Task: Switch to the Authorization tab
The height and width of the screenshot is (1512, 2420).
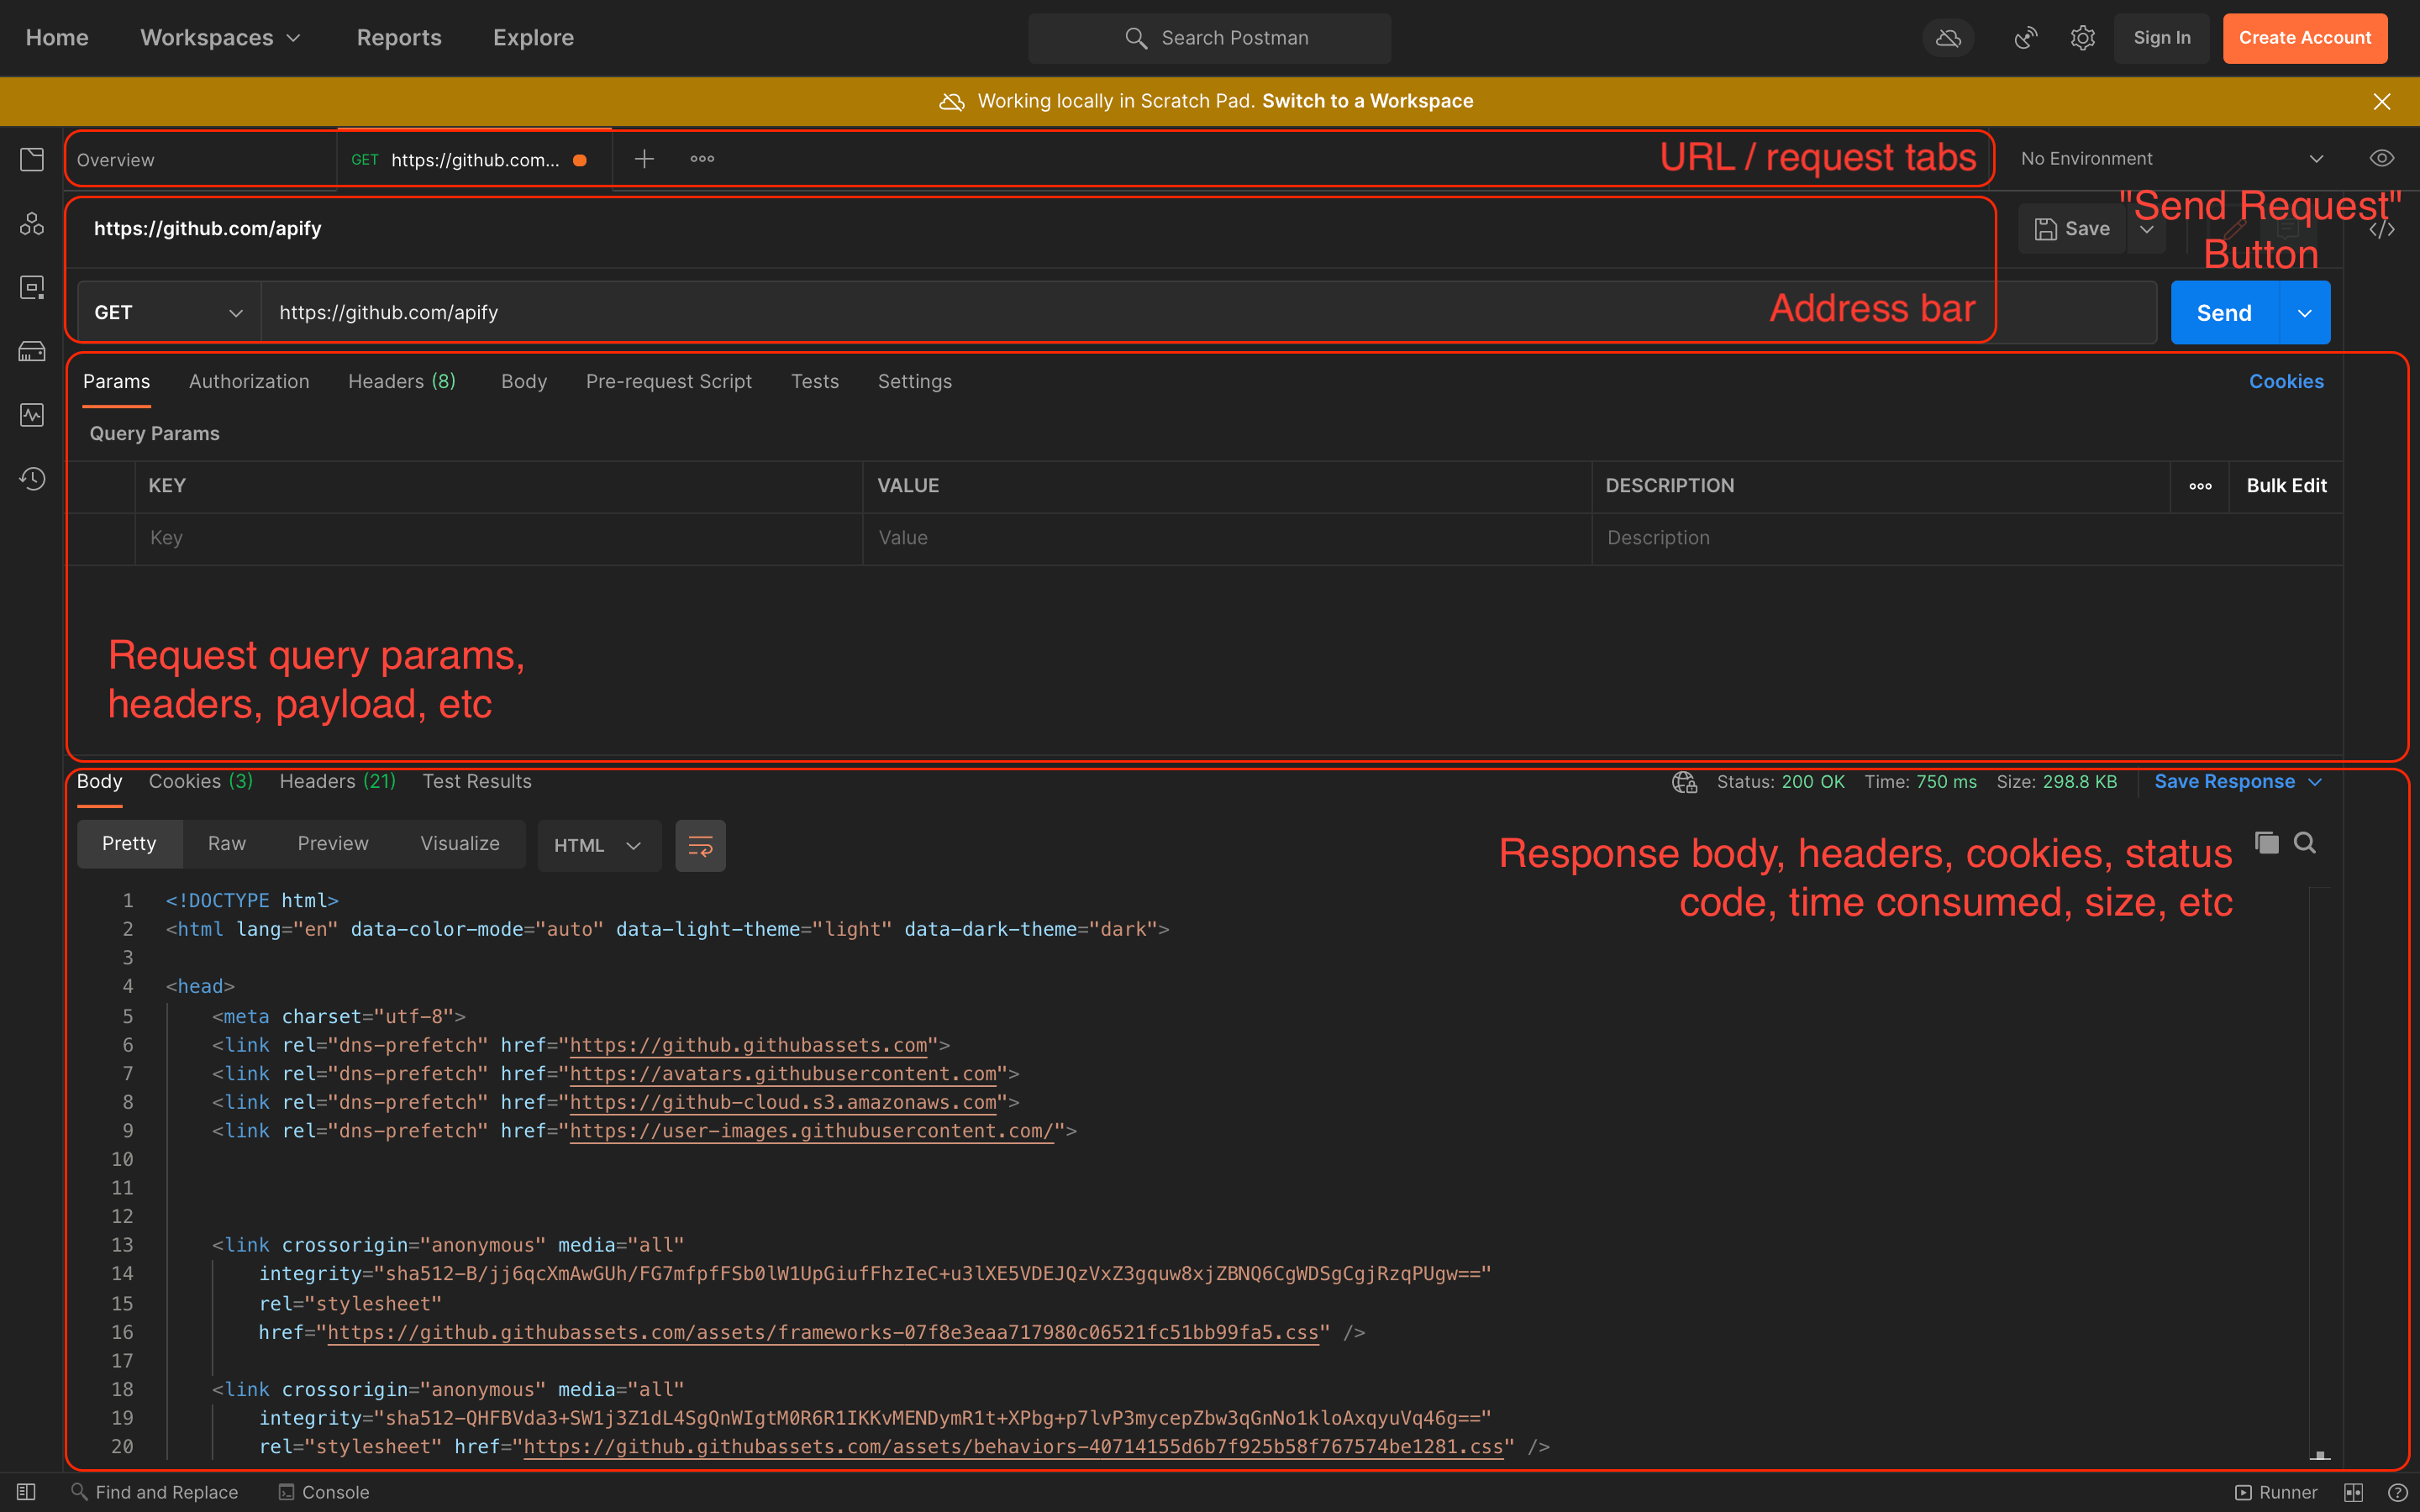Action: (249, 381)
